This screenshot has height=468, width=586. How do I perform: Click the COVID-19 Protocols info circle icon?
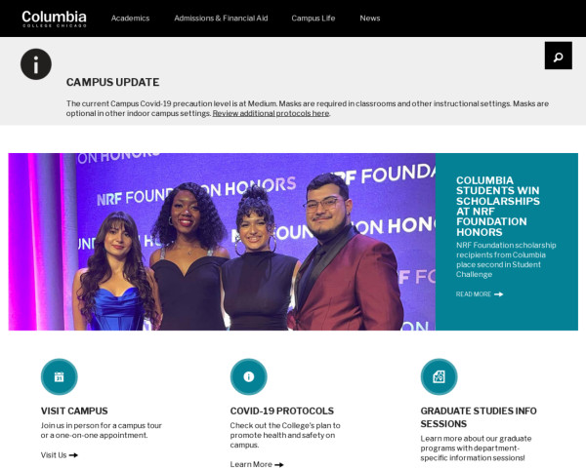pyautogui.click(x=248, y=376)
